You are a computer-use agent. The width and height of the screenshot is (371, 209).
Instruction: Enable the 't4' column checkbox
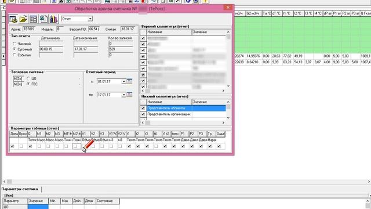(156, 146)
